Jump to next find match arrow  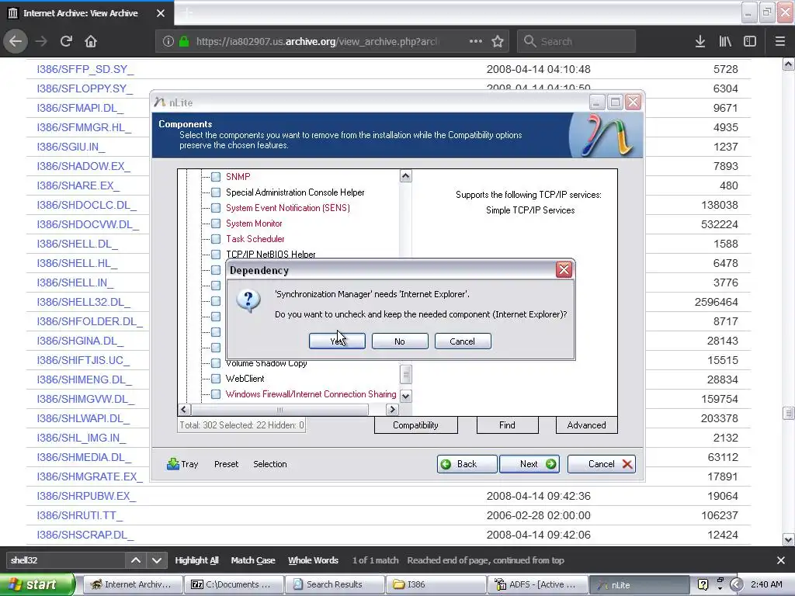point(157,560)
